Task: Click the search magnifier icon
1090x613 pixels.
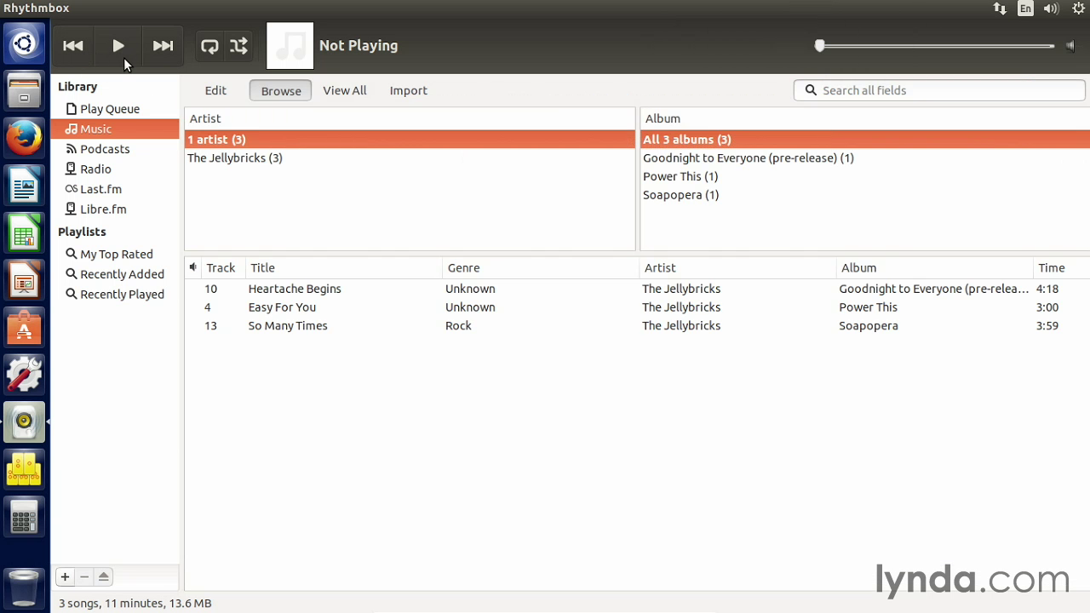Action: tap(811, 90)
